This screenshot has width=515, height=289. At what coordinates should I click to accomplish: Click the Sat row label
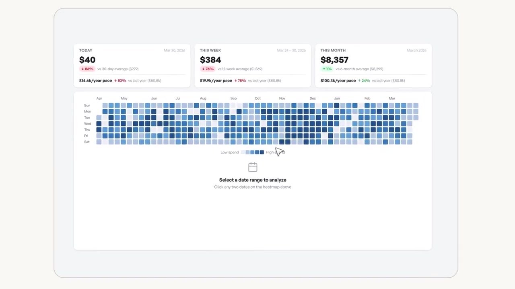pyautogui.click(x=87, y=142)
